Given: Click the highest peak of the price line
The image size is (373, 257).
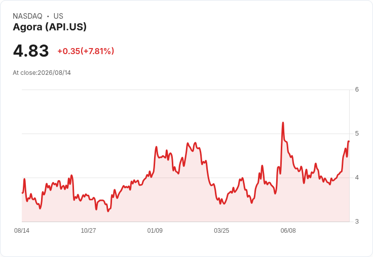Looking at the screenshot, I should [x=283, y=122].
